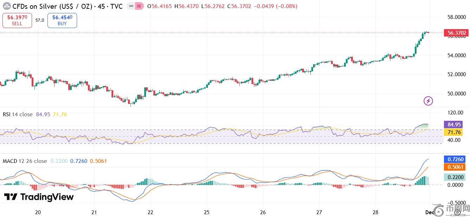Click the silver symbol logo icon
470x217 pixels.
pos(6,6)
